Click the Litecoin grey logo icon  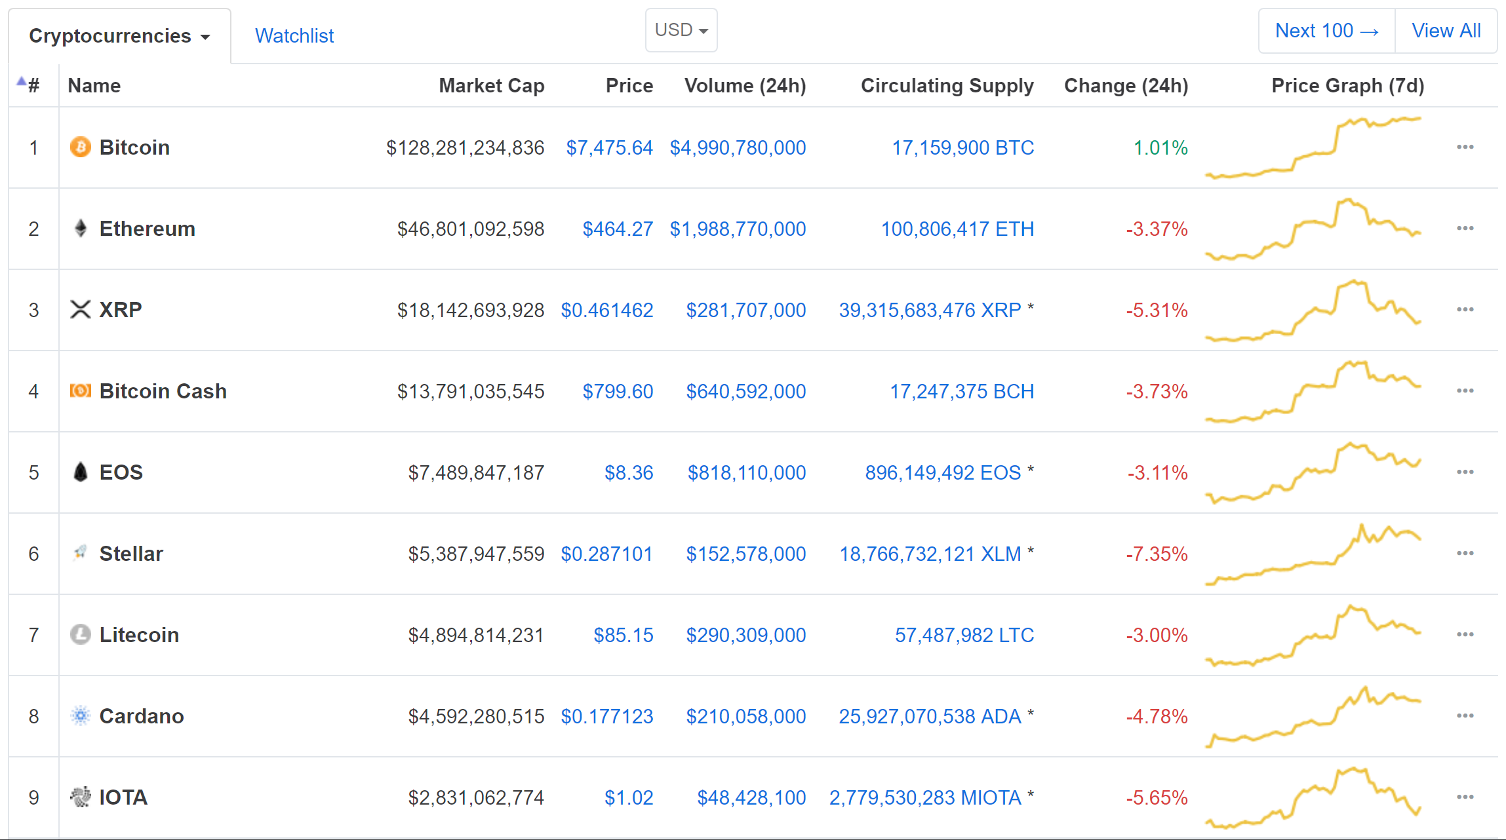pos(81,634)
